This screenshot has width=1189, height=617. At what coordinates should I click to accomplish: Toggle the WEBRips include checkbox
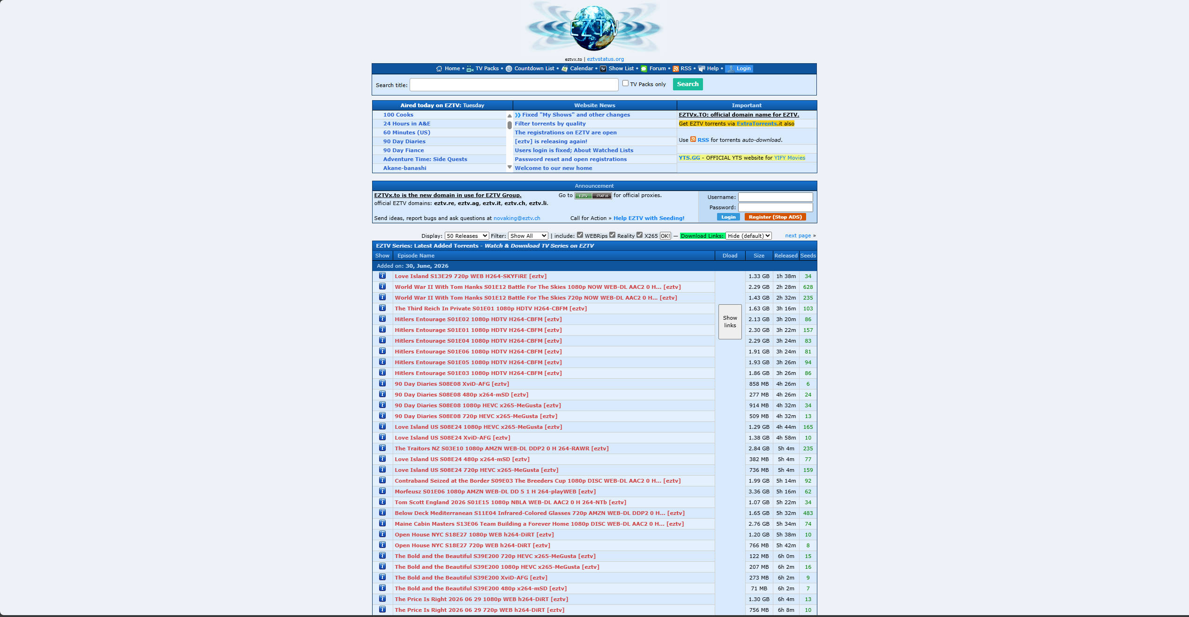coord(580,235)
